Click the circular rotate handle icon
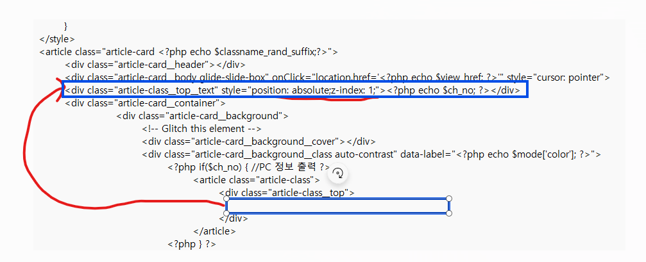This screenshot has width=646, height=262. pyautogui.click(x=338, y=173)
